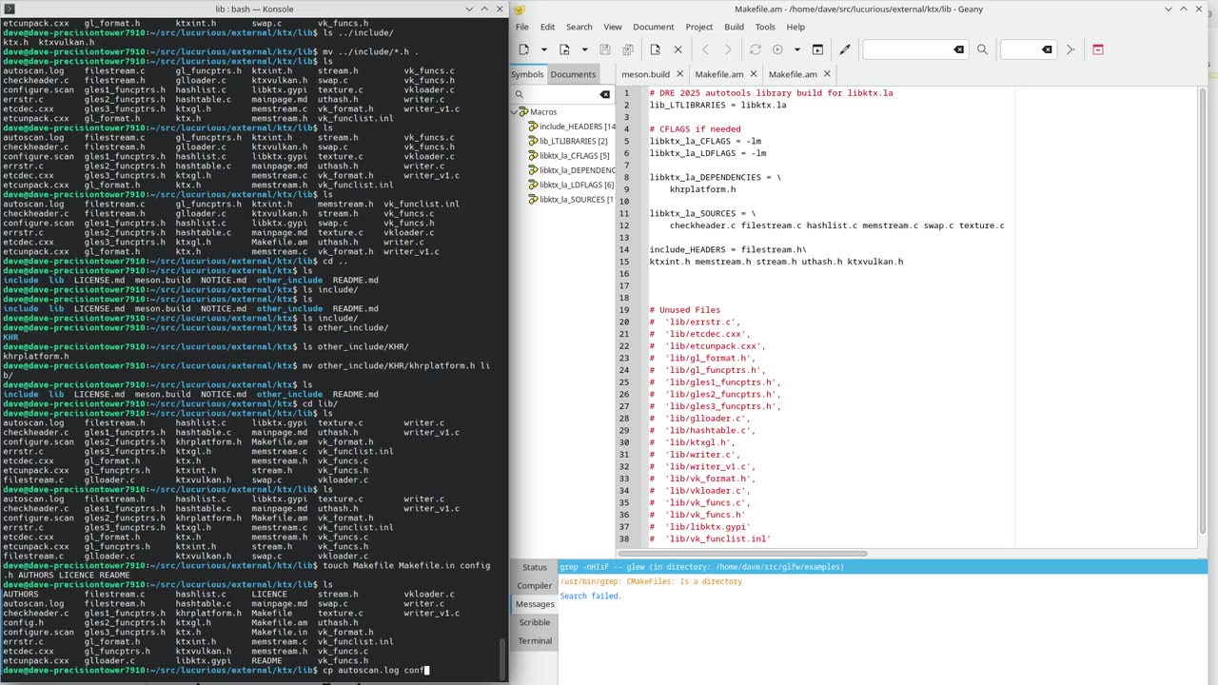
Task: Select include_HEADERS in symbol tree
Action: [573, 127]
